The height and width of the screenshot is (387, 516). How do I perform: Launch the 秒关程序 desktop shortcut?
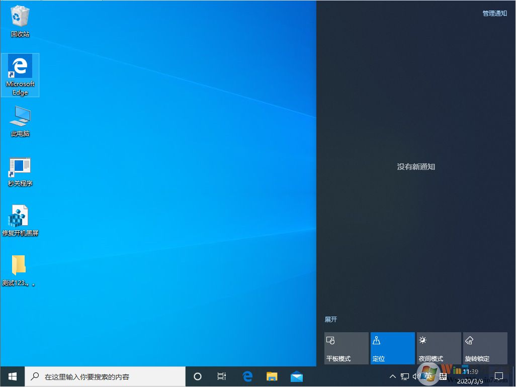pos(20,167)
